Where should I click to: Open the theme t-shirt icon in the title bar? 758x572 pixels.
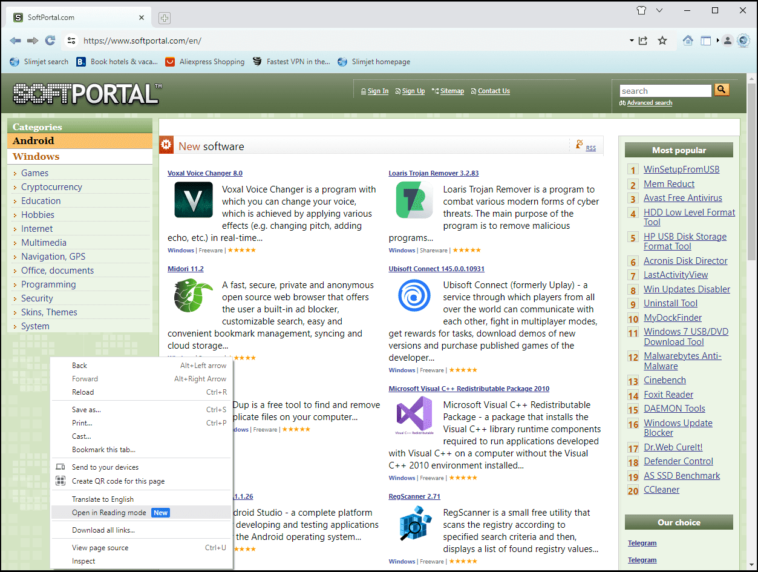[641, 10]
